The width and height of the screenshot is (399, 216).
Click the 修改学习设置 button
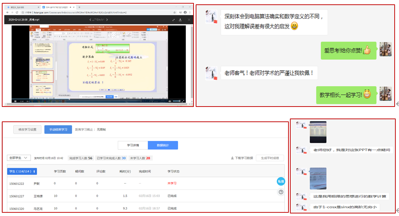28,129
